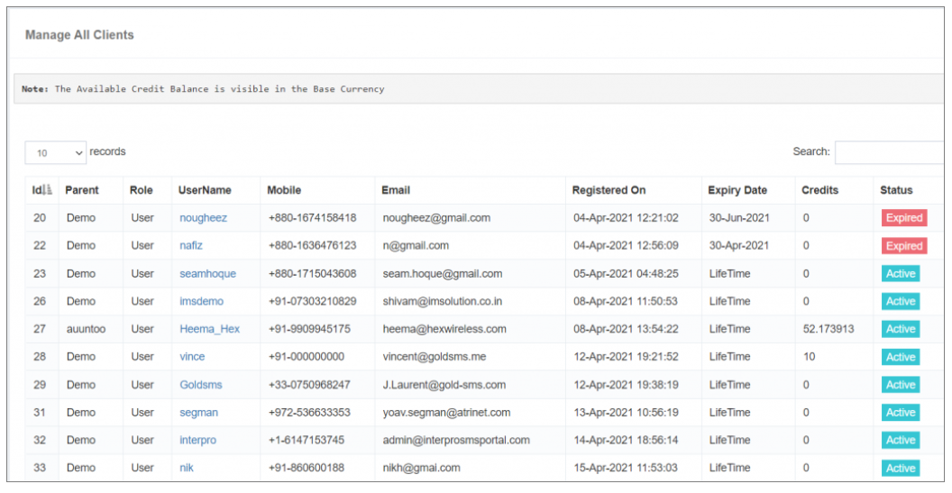This screenshot has width=952, height=493.
Task: Sort table by the Id column icon
Action: (x=48, y=190)
